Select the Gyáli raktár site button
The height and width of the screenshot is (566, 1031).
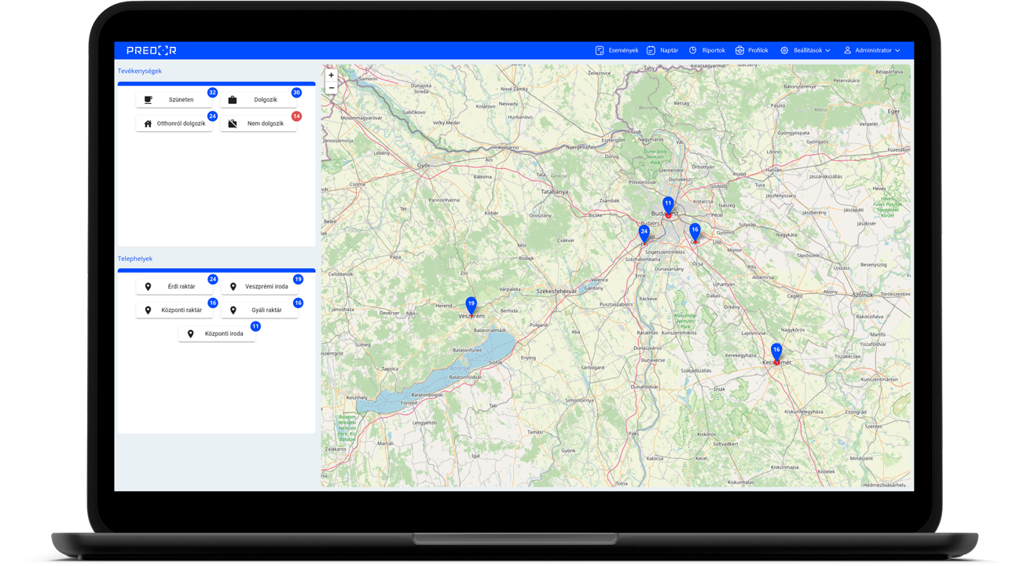(x=259, y=311)
